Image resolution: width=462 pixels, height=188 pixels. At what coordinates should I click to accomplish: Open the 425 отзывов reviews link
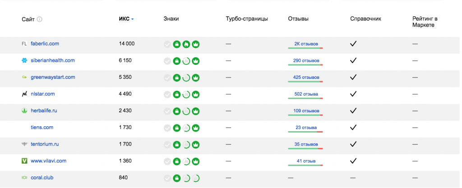(306, 78)
